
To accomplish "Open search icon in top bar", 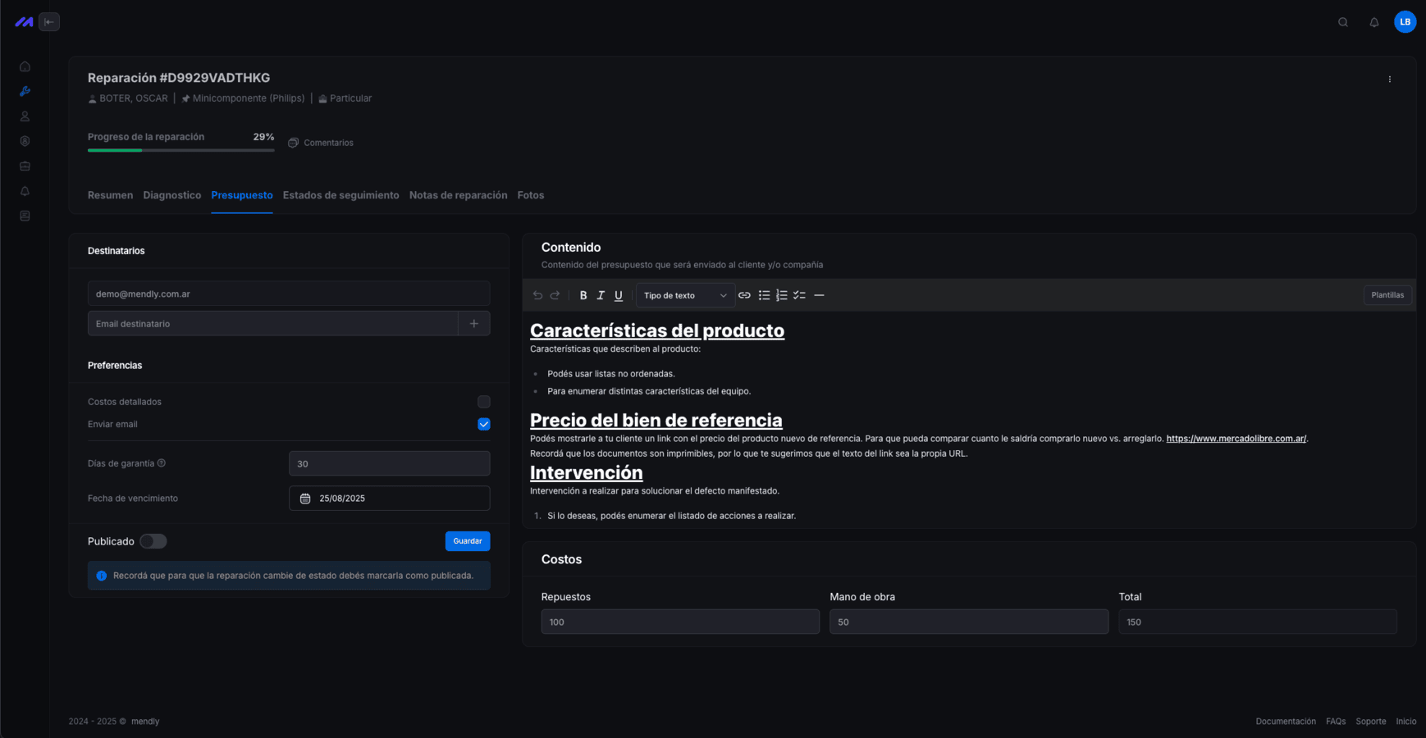I will [x=1343, y=22].
